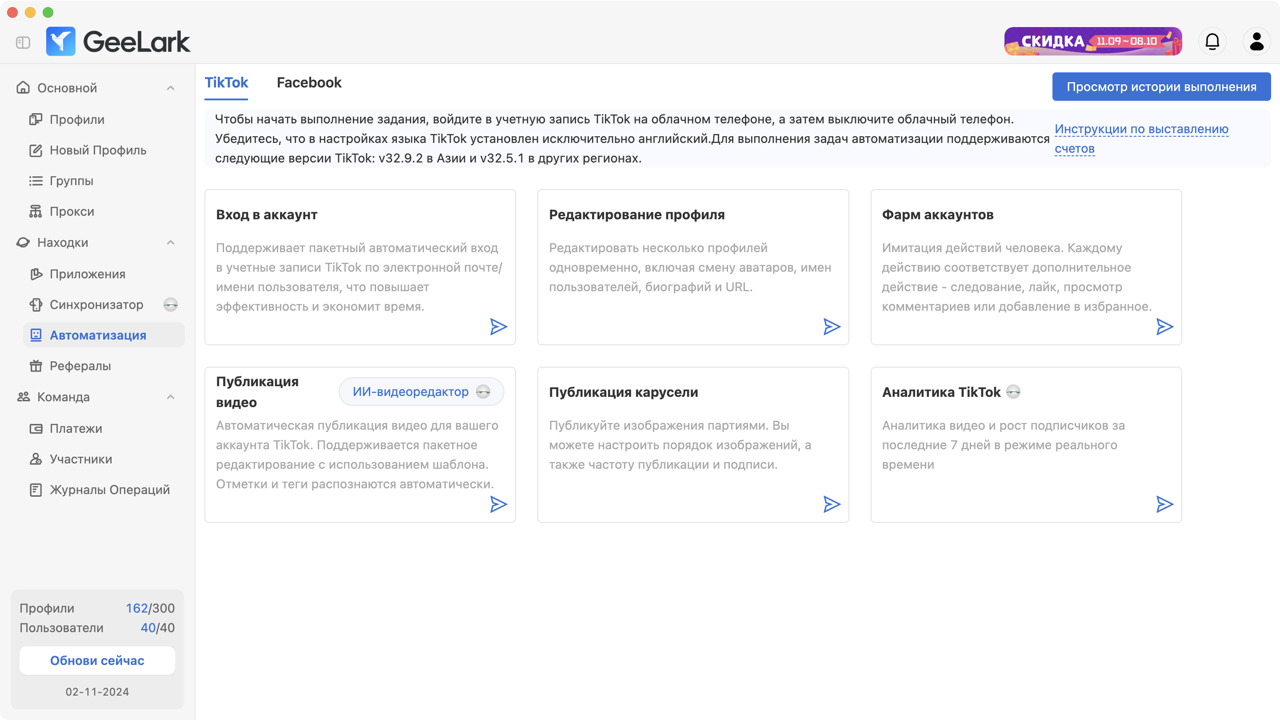Screen dimensions: 1280x720
Task: Click the Команда people icon
Action: (23, 397)
